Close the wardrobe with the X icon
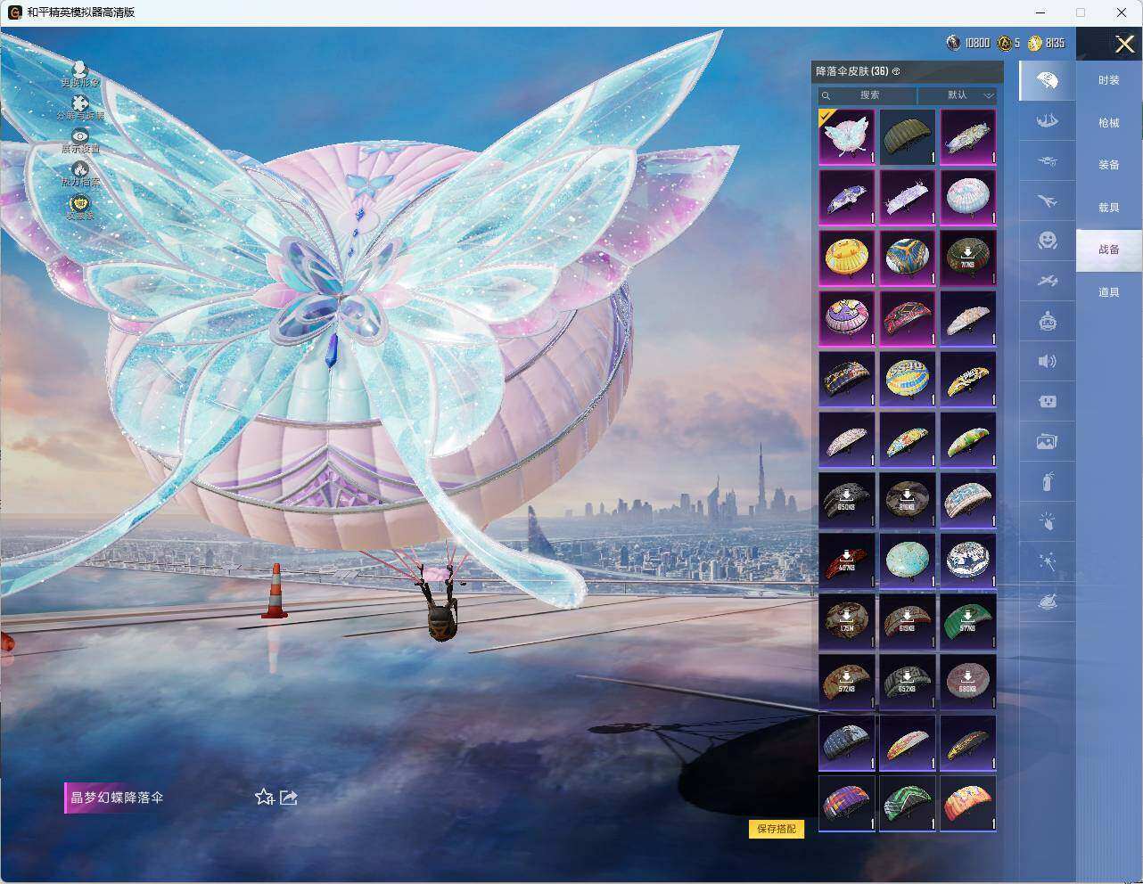Screen dimensions: 1143x884 tap(1124, 44)
